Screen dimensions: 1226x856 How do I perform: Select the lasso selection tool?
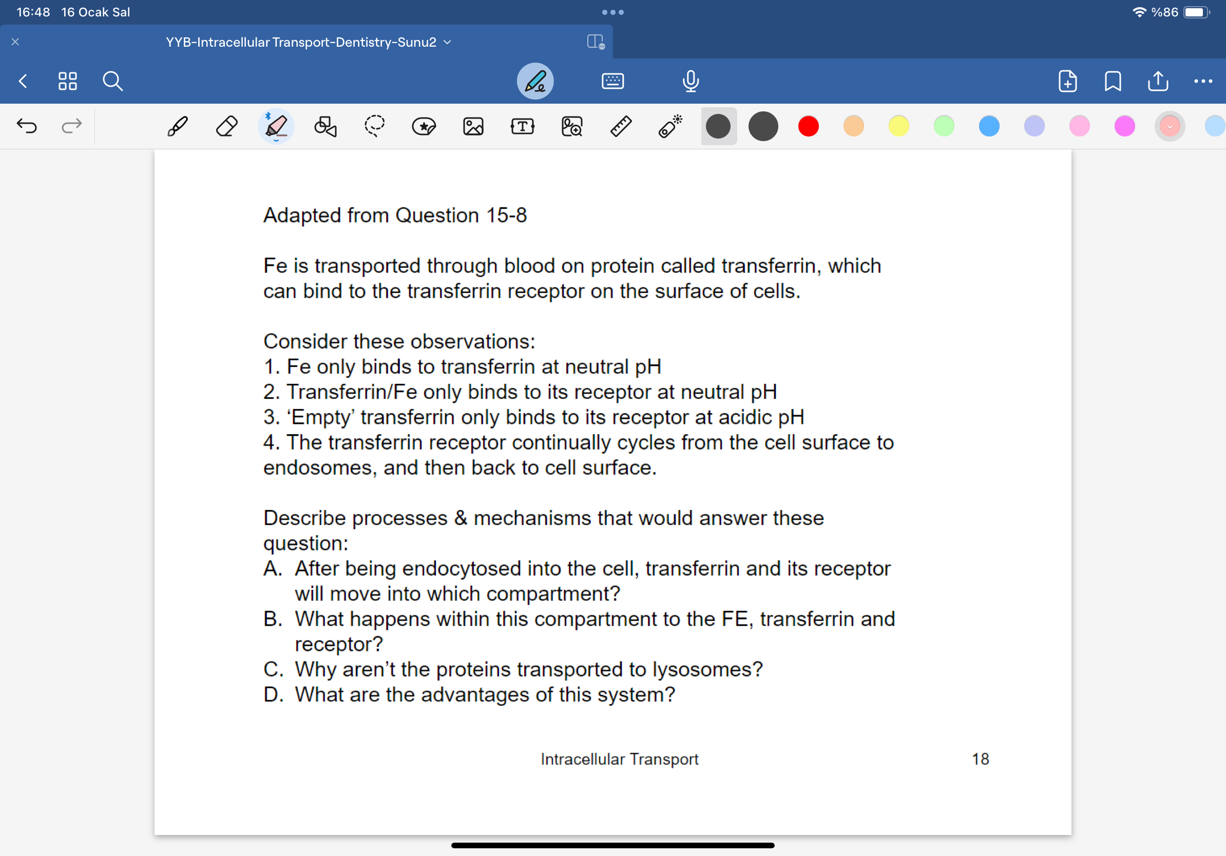375,126
